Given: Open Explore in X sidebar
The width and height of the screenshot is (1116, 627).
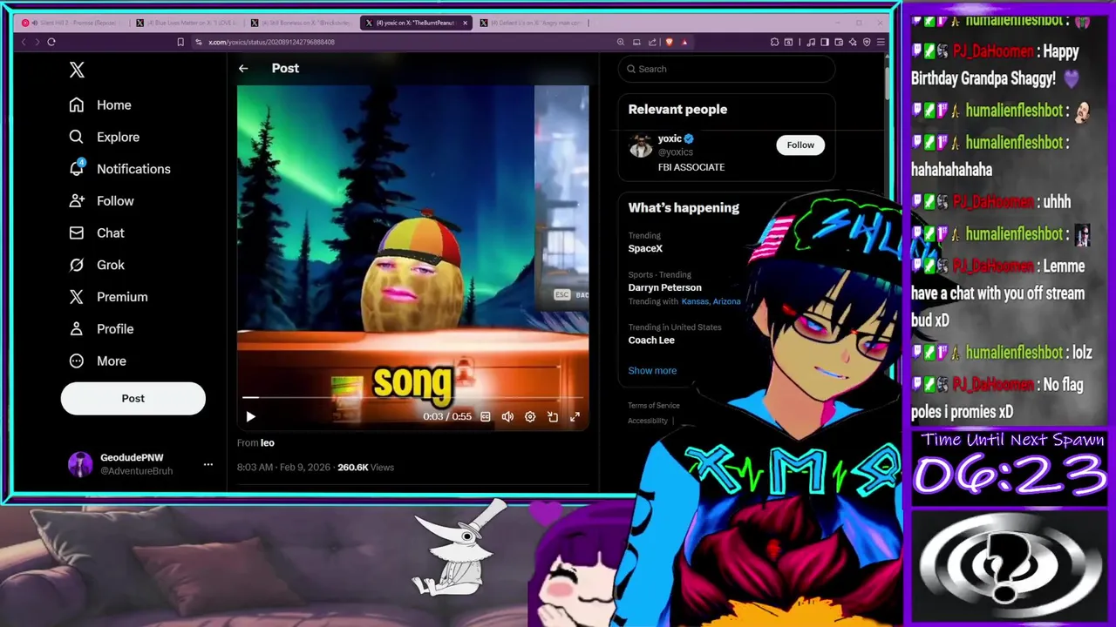Looking at the screenshot, I should pyautogui.click(x=105, y=137).
